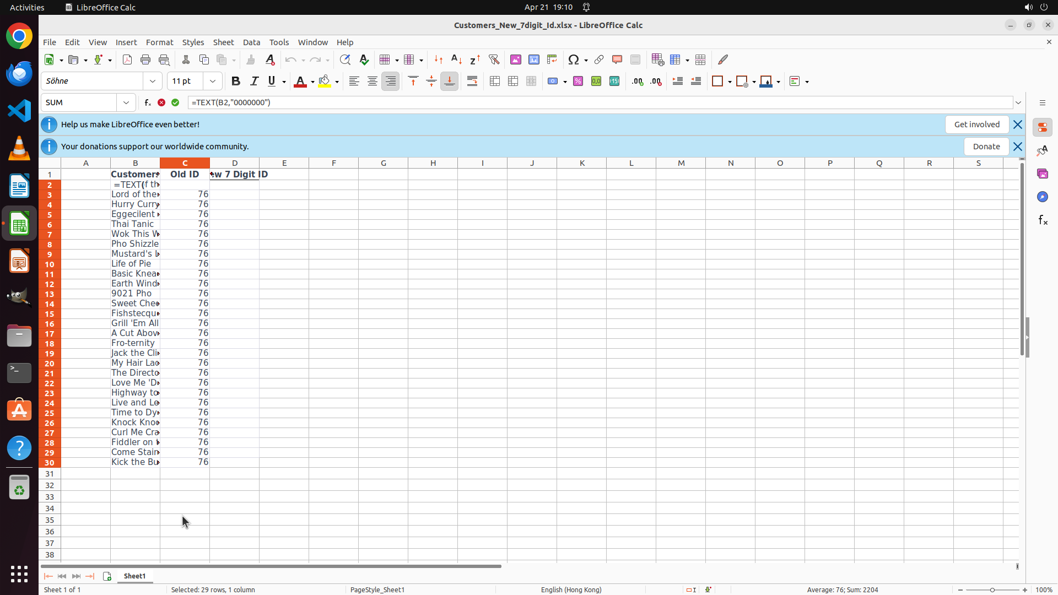Expand the Name Box dropdown
The image size is (1058, 595).
tap(126, 102)
